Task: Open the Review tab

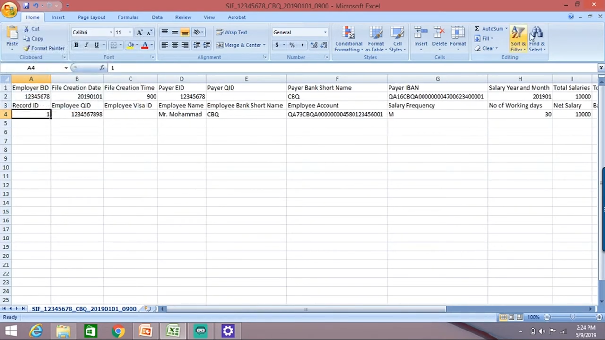Action: tap(183, 17)
